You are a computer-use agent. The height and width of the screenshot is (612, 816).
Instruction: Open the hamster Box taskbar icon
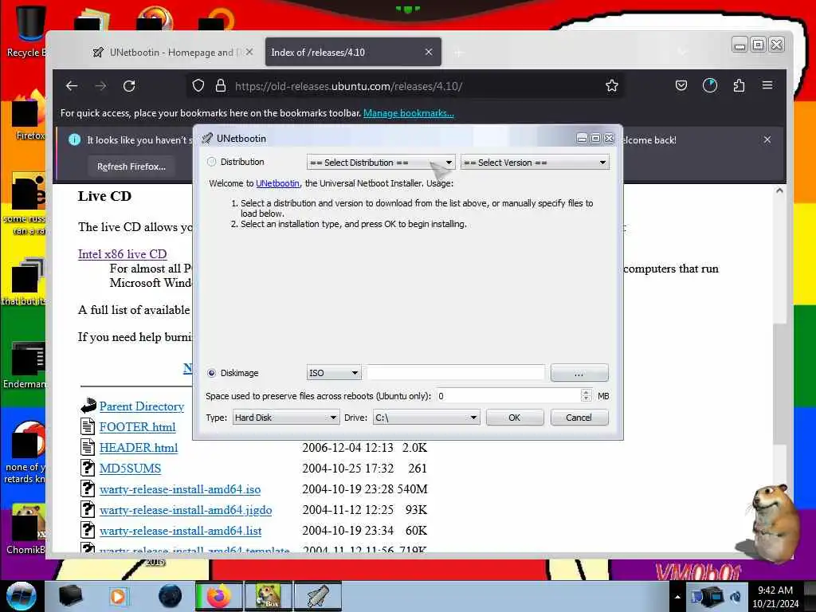(x=269, y=596)
